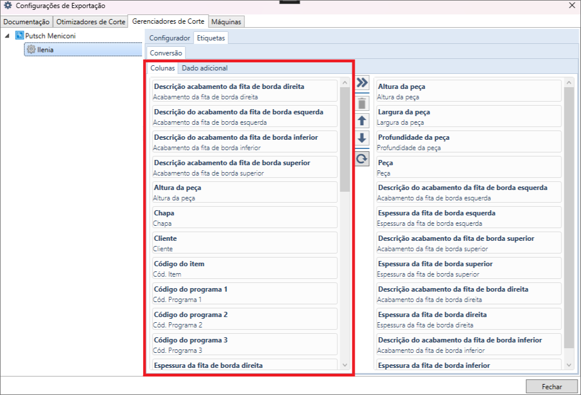This screenshot has height=395, width=581.
Task: Click the Ilenia gear icon in the tree
Action: coord(31,49)
